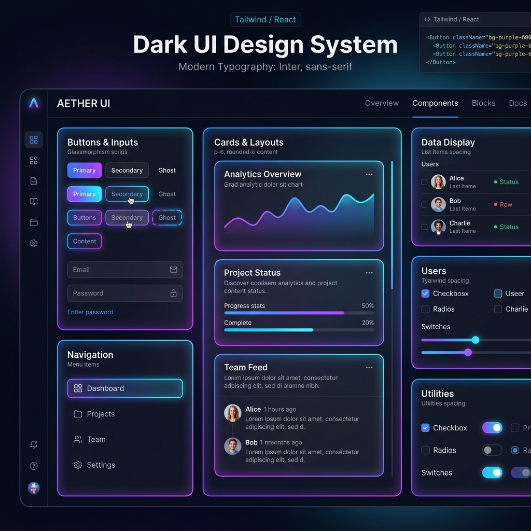This screenshot has width=531, height=531.
Task: Click the lock icon in Password field
Action: (x=173, y=294)
